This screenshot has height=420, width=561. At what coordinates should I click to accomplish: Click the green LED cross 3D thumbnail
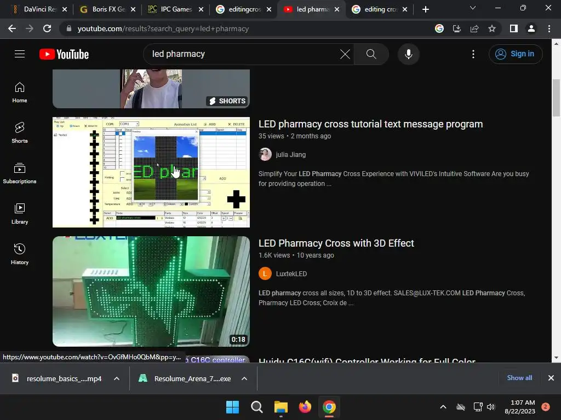151,291
